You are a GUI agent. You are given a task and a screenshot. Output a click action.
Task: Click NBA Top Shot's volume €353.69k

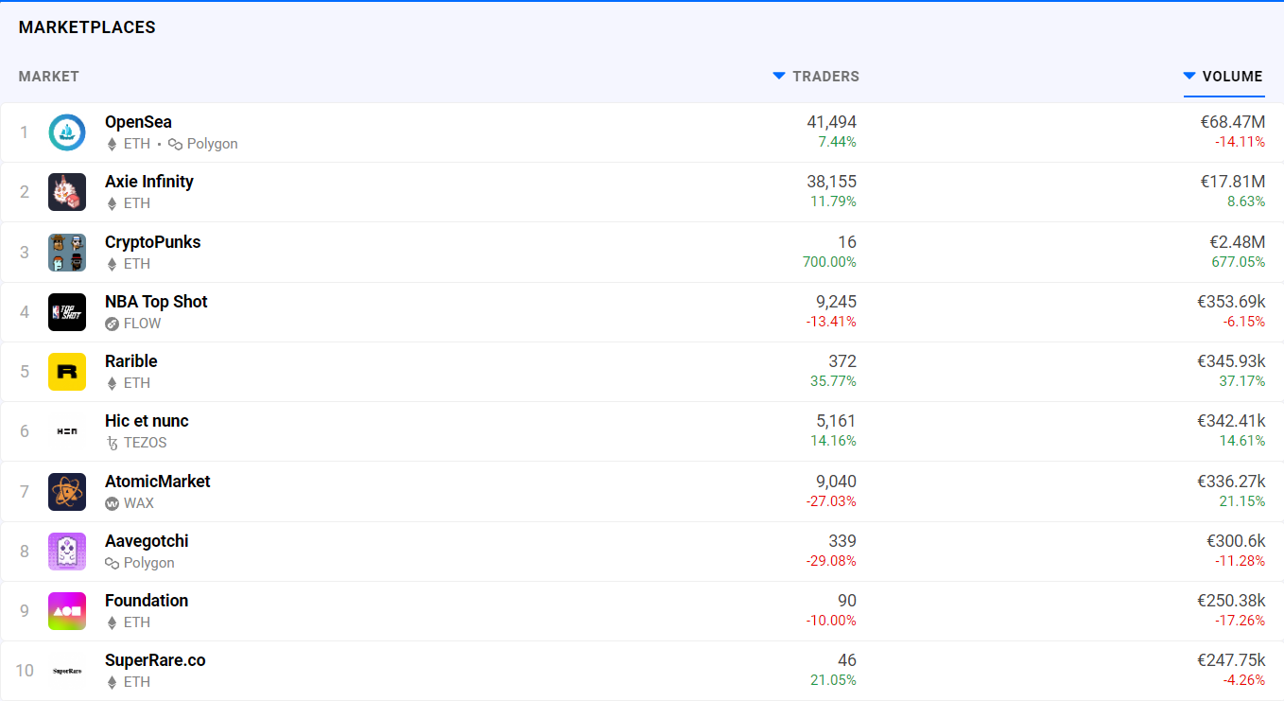pos(1230,302)
